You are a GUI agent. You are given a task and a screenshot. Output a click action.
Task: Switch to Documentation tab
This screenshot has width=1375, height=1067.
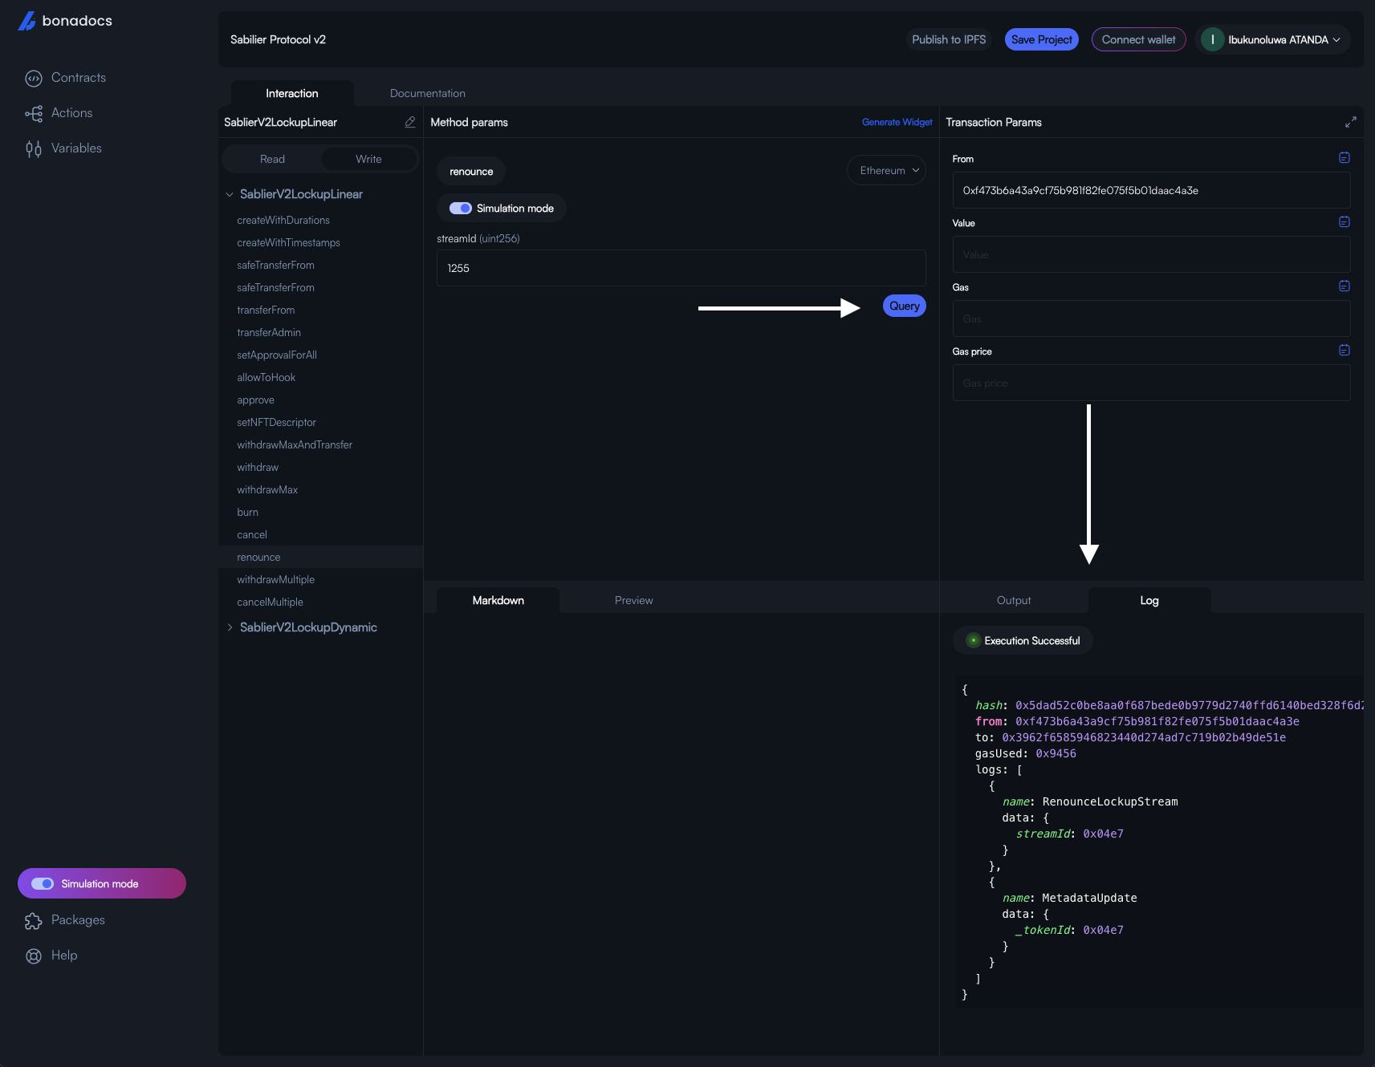pos(427,93)
